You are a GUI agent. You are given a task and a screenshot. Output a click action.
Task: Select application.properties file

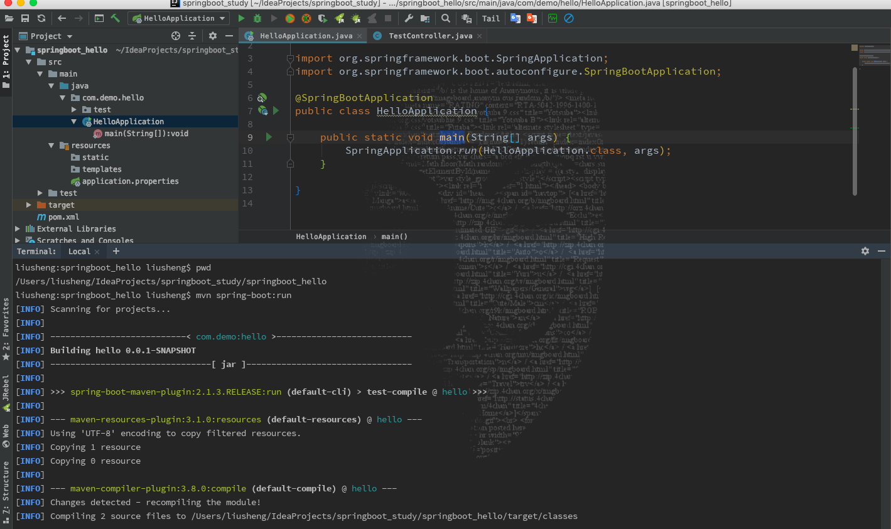tap(130, 181)
